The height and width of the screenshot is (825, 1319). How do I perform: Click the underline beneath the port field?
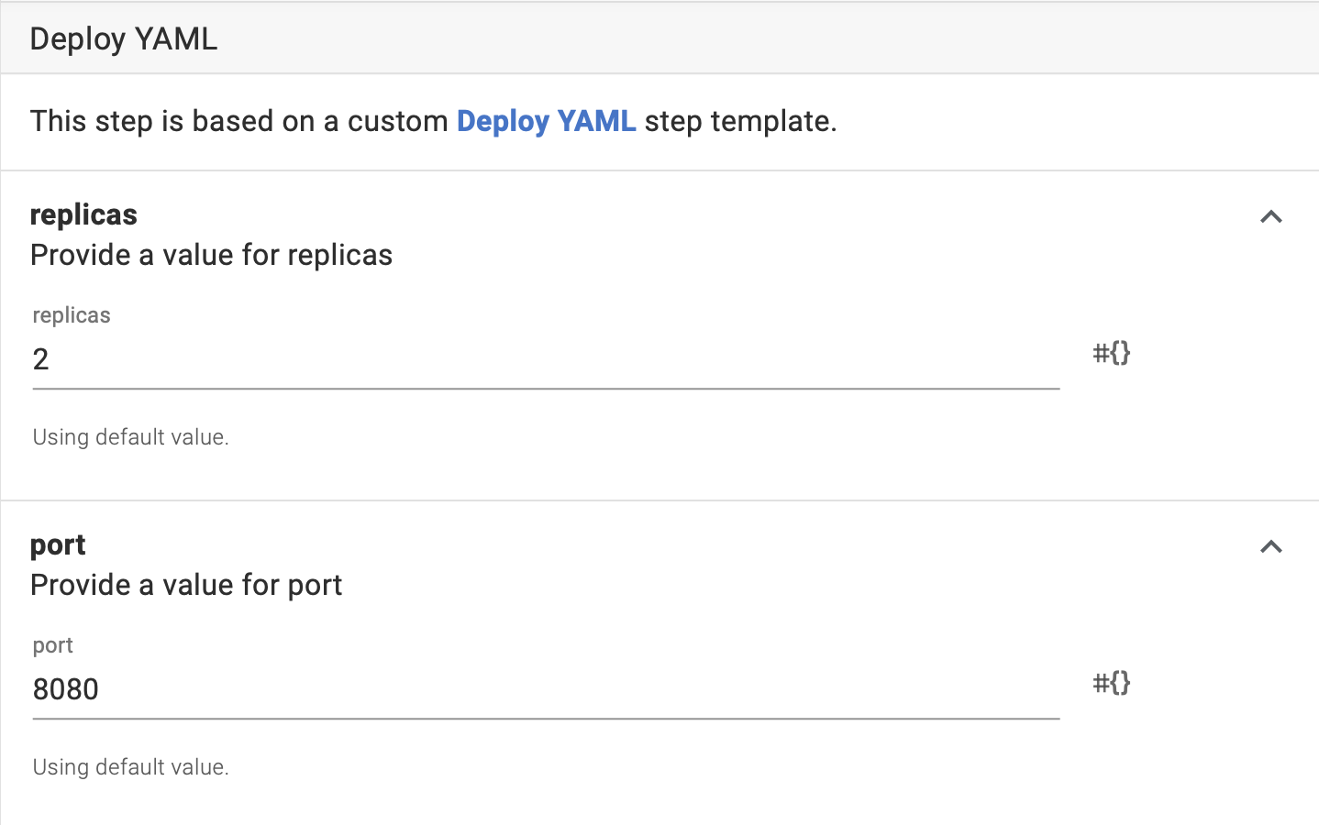pyautogui.click(x=546, y=720)
